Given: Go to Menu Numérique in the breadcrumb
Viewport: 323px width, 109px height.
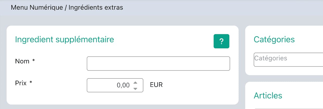Looking at the screenshot, I should click(37, 8).
